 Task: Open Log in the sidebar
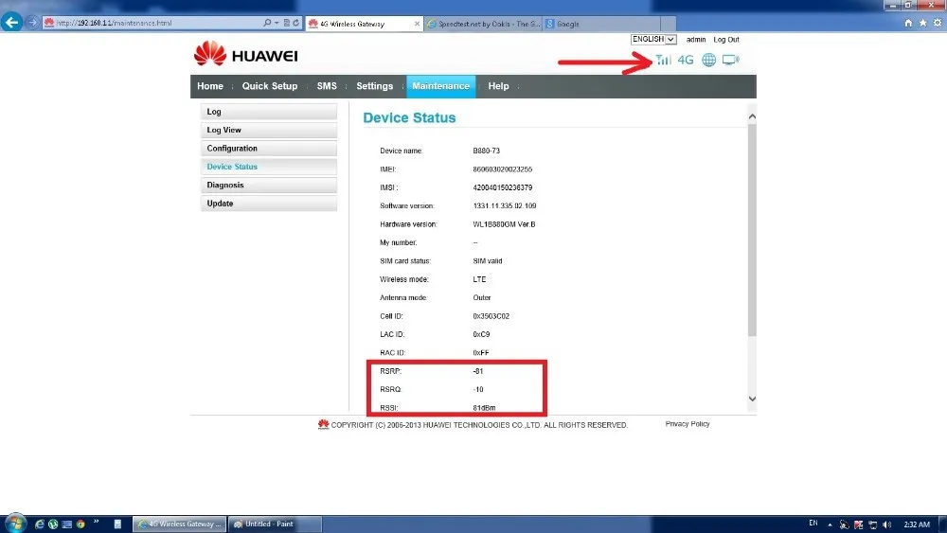269,112
